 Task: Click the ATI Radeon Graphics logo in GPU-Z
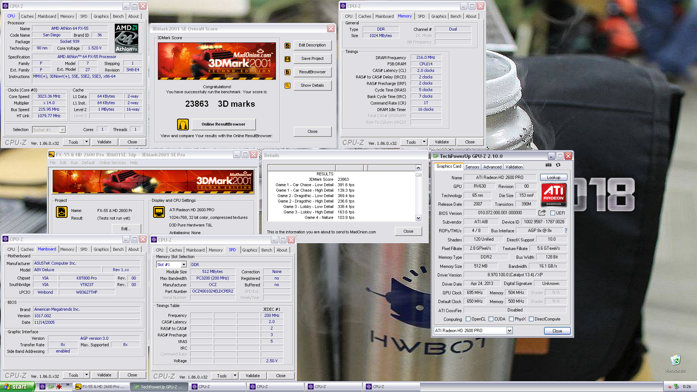point(554,195)
